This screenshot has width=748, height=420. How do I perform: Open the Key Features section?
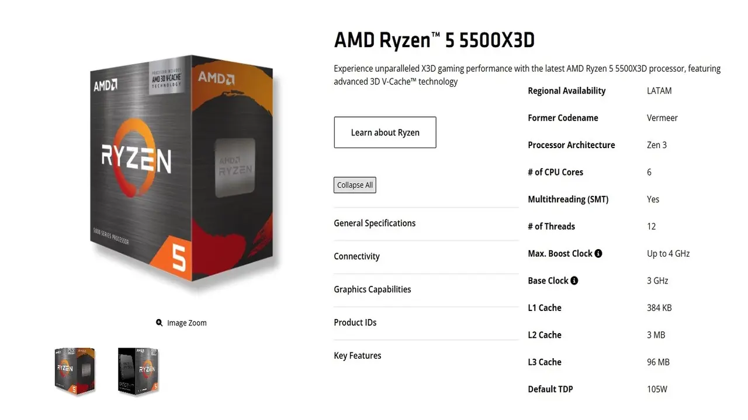coord(357,356)
